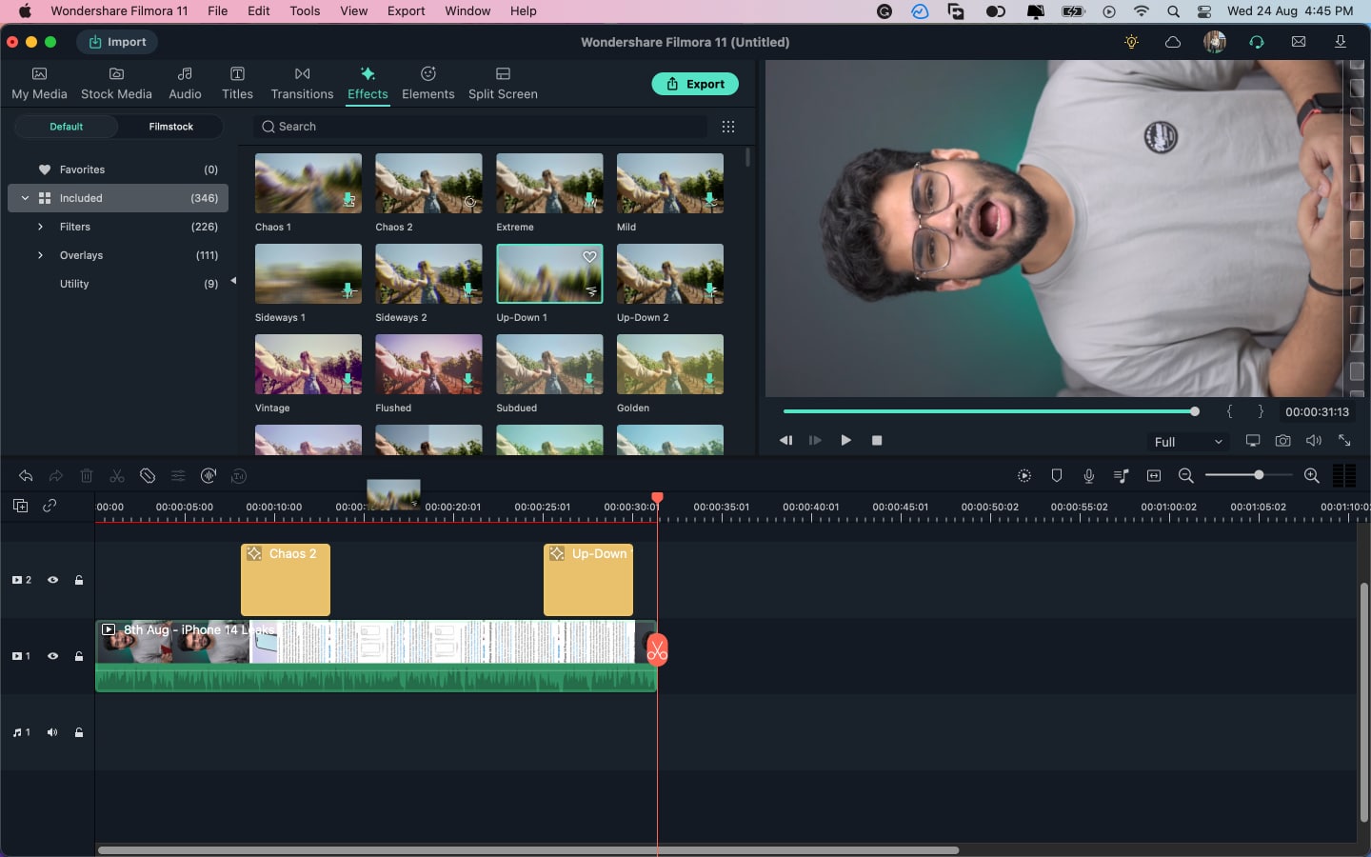Toggle lock on video track 1
The image size is (1371, 857).
click(79, 656)
